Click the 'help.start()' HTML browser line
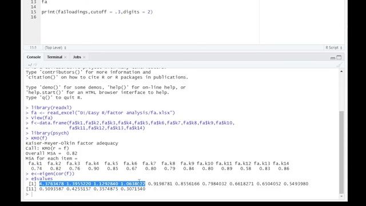 tap(98, 93)
